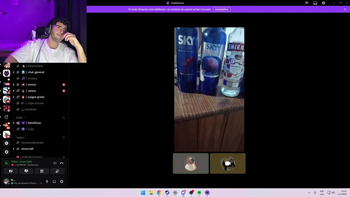
Task: Click user avatar in bottom panel
Action: click(6, 181)
